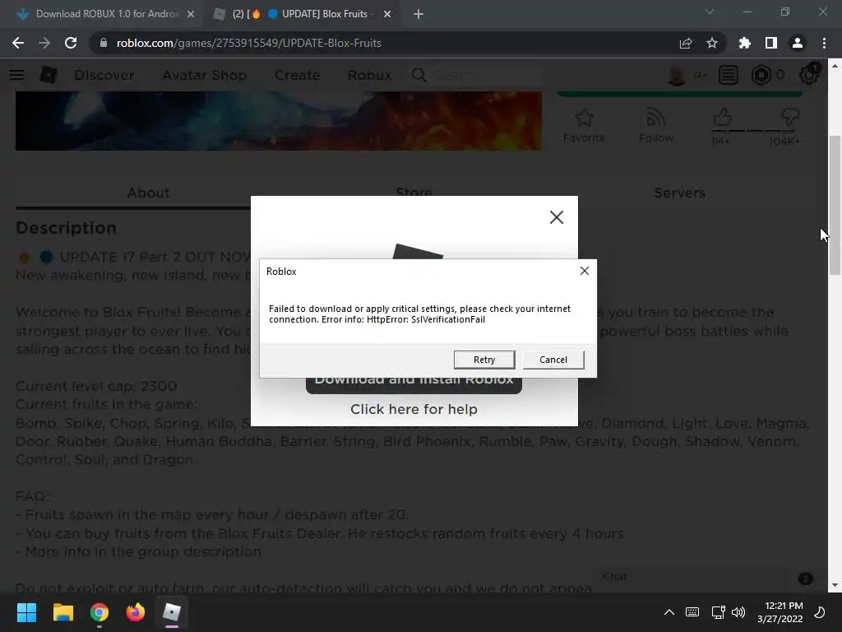The height and width of the screenshot is (632, 842).
Task: Go back with the browser back arrow
Action: [18, 43]
